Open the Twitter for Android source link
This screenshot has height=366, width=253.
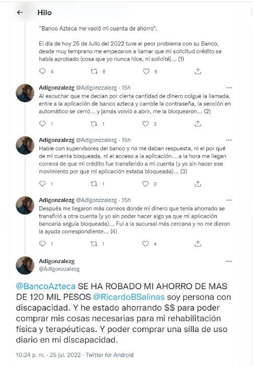[x=110, y=355]
